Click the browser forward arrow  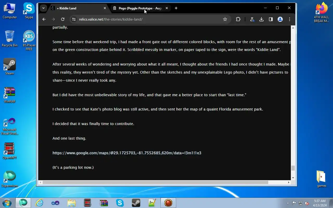pos(53,19)
